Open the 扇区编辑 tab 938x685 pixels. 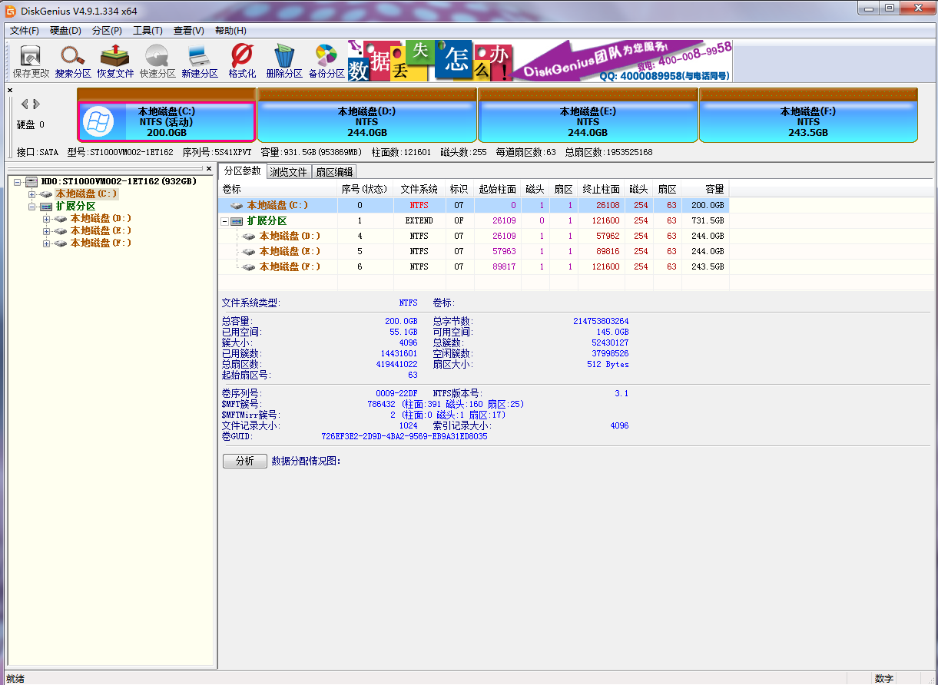click(334, 171)
